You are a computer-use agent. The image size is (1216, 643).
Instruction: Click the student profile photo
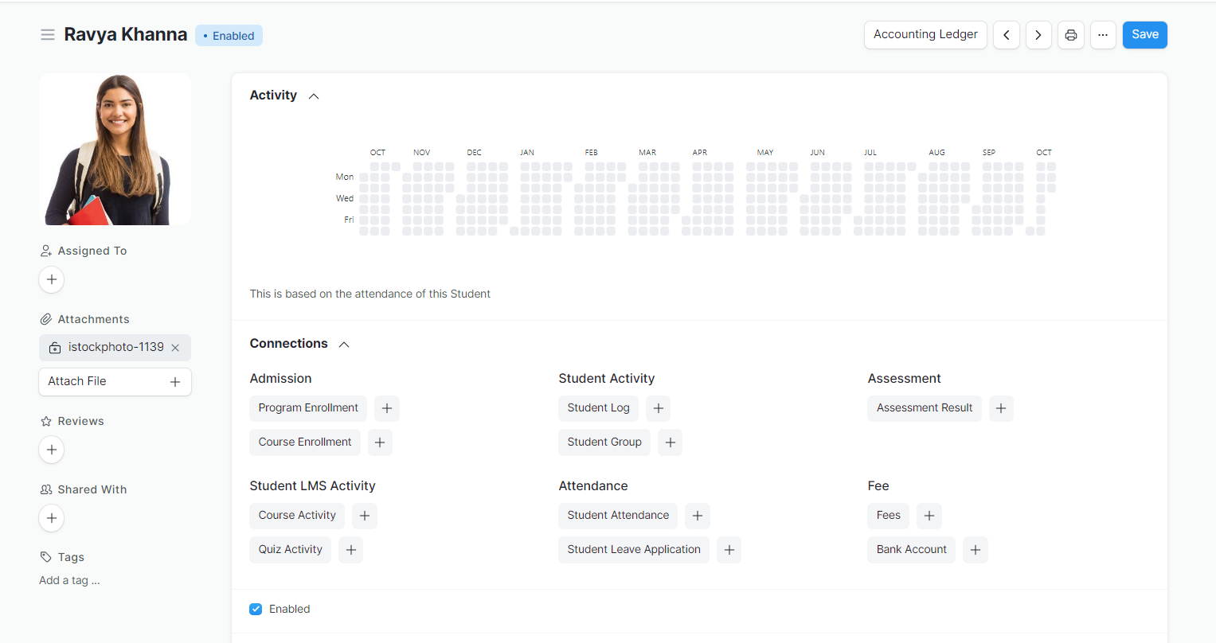coord(115,150)
